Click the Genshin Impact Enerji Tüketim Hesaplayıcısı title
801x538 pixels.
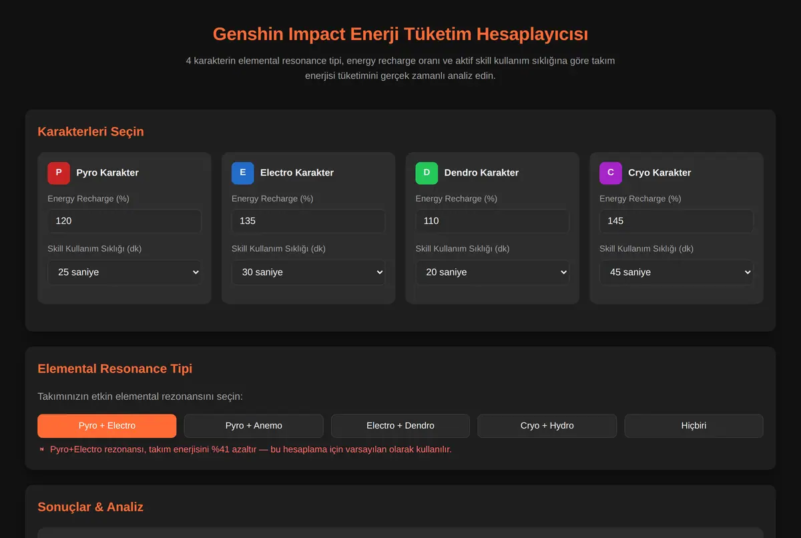[x=400, y=34]
